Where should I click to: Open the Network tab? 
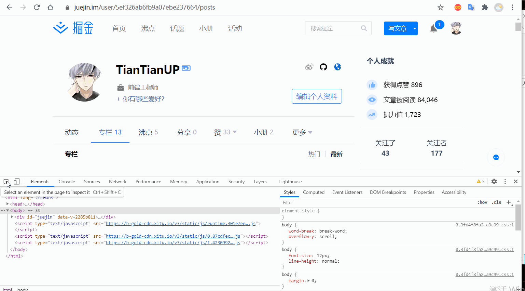point(118,182)
